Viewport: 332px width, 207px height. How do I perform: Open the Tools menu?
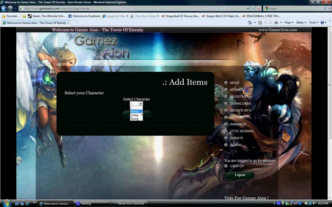point(314,23)
